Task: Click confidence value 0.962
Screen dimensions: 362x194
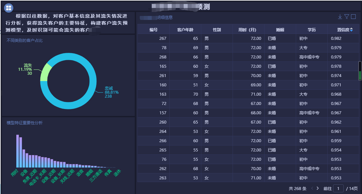Action: (x=336, y=122)
